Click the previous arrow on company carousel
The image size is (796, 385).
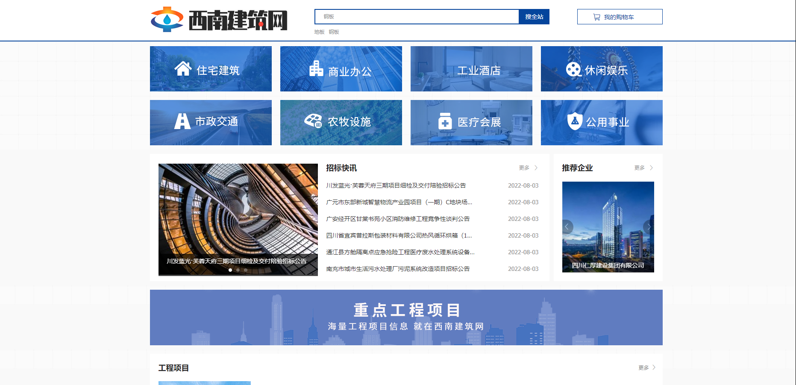tap(567, 226)
